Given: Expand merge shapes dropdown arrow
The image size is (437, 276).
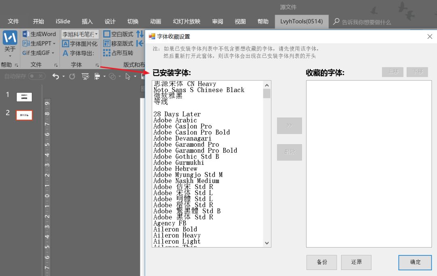Looking at the screenshot, I should [x=120, y=76].
